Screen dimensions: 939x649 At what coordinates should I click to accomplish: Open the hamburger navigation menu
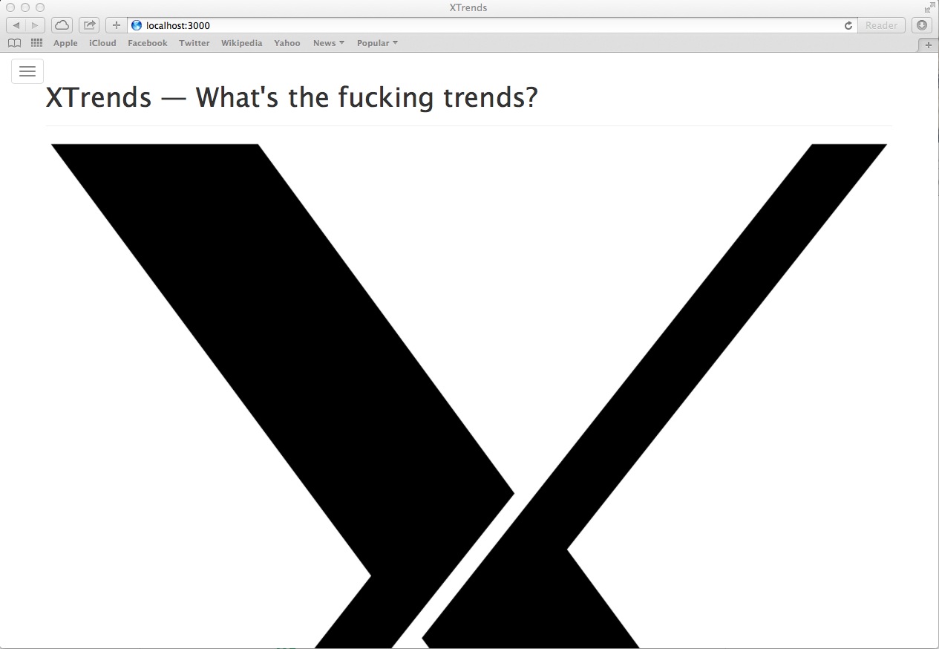click(27, 71)
